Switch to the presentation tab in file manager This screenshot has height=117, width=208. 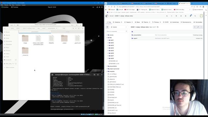point(35,32)
